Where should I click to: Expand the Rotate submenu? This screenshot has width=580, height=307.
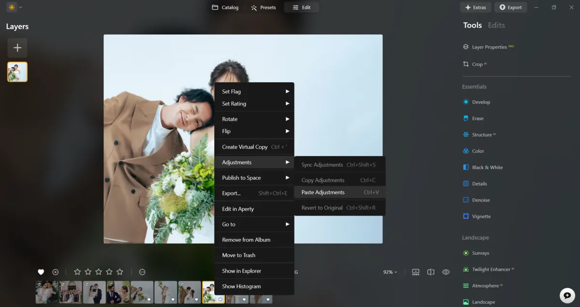click(254, 119)
